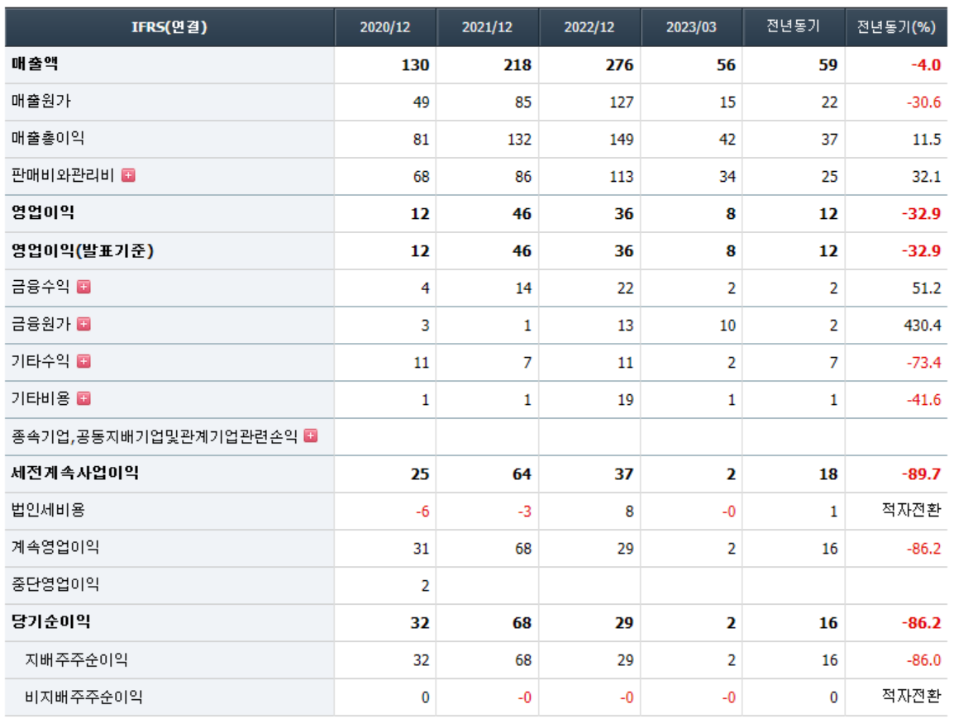Click the 전년동기(%) column header
954x728 pixels.
(896, 26)
